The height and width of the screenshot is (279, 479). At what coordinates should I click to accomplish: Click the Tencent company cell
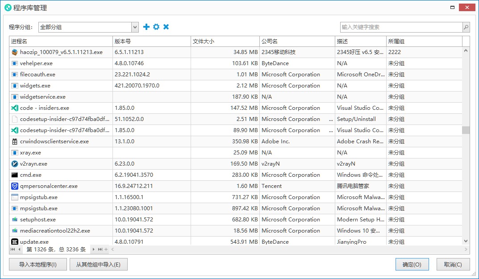[x=297, y=186]
